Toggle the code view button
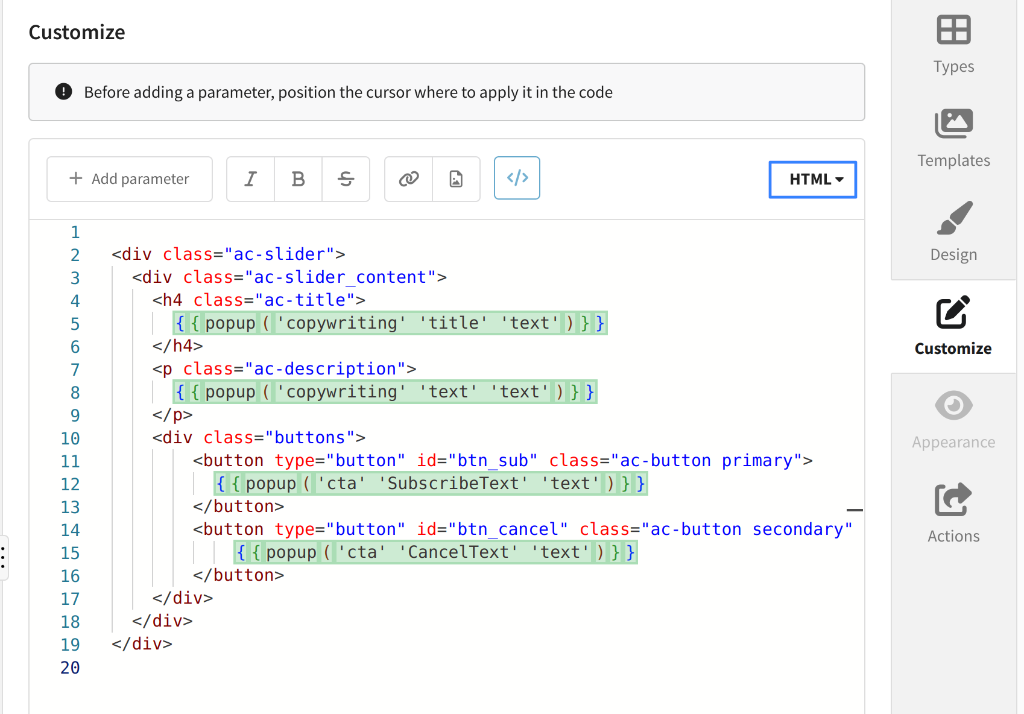The width and height of the screenshot is (1024, 714). tap(517, 178)
